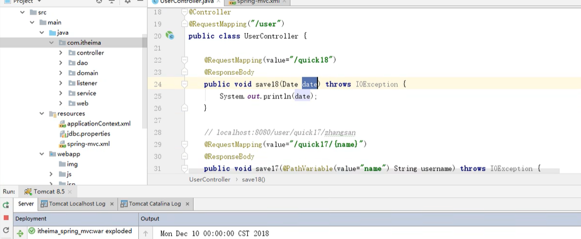Select the img folder under webapp
Image resolution: width=581 pixels, height=239 pixels.
point(72,164)
